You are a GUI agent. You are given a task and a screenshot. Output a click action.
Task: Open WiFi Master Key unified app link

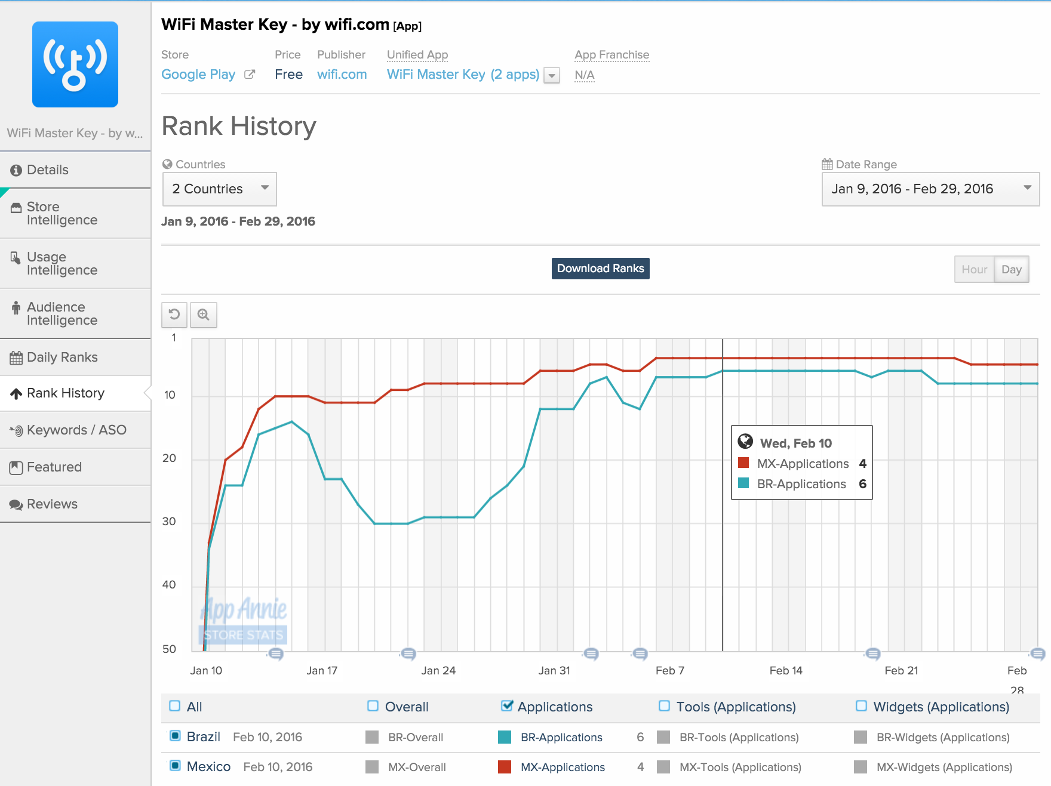coord(463,75)
